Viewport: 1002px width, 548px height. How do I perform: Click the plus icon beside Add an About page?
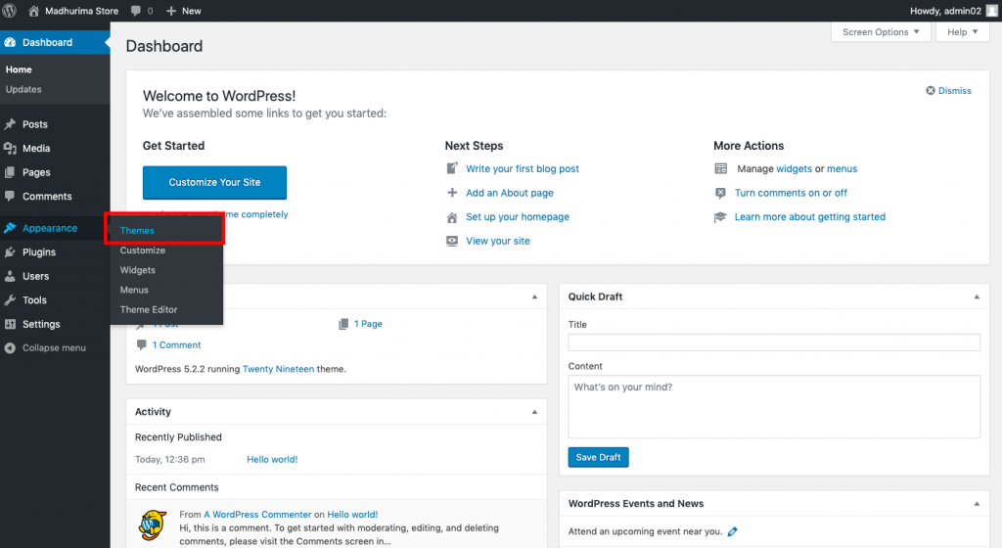[x=452, y=192]
